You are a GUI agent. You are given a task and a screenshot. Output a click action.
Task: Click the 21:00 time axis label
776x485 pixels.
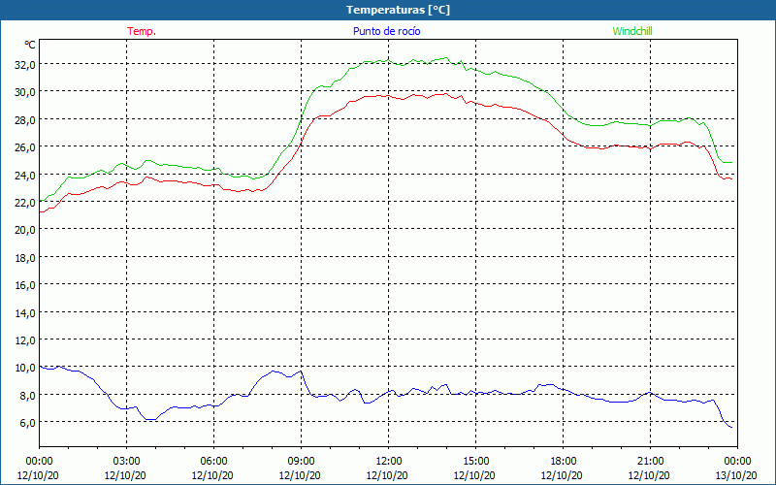pos(650,462)
